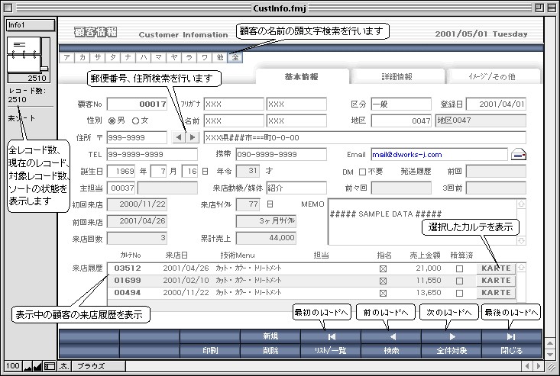Click the 印刷 button
Viewport: 560px width, 376px height.
[210, 351]
